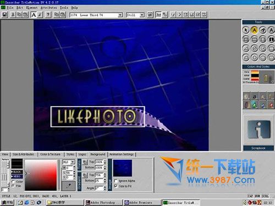Click the question mark help icon
This screenshot has height=206, width=275.
[48, 15]
